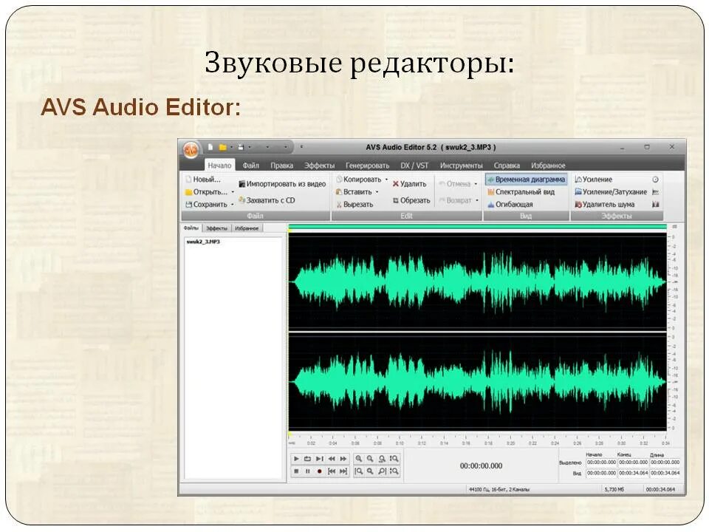This screenshot has height=532, width=709.
Task: Click the zoom out magnifier with minus
Action: click(370, 459)
